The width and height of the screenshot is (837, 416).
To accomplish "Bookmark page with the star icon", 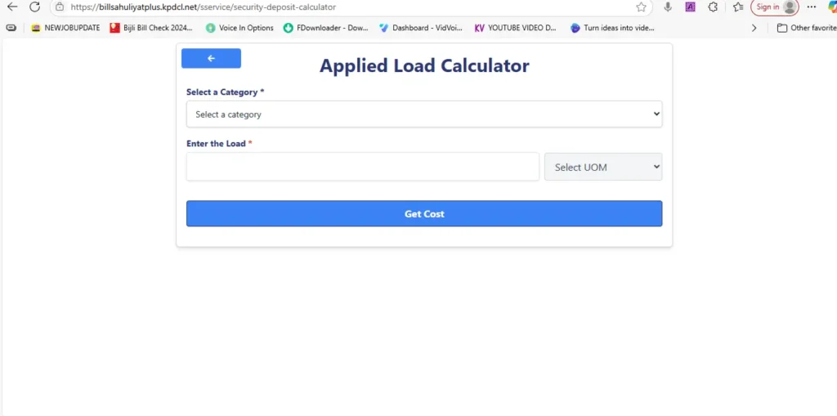I will coord(642,7).
